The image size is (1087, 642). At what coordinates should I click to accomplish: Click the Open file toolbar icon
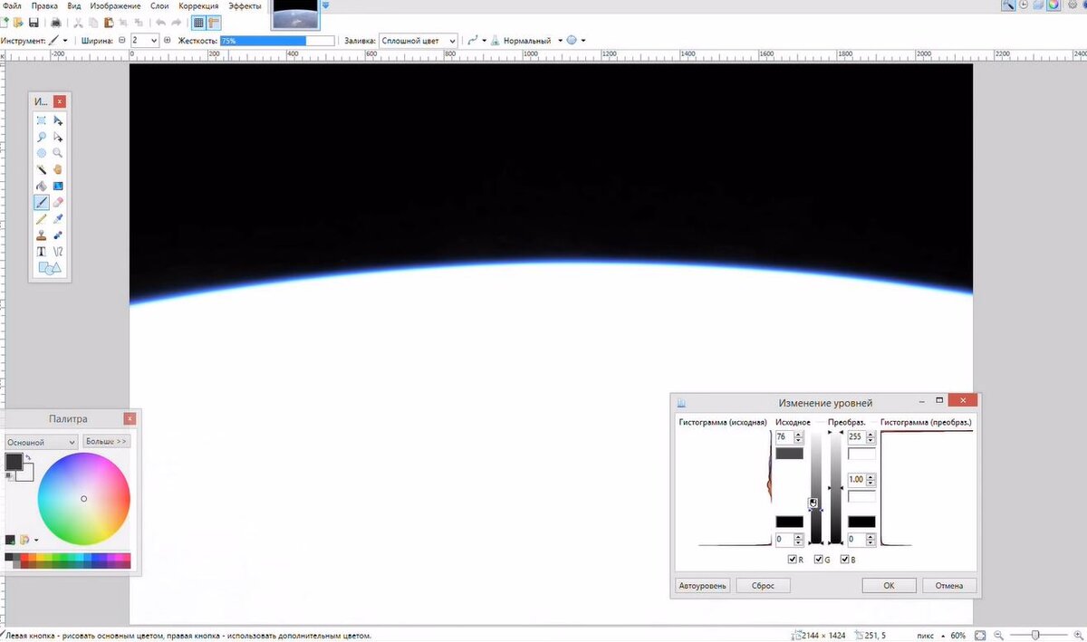pos(19,22)
